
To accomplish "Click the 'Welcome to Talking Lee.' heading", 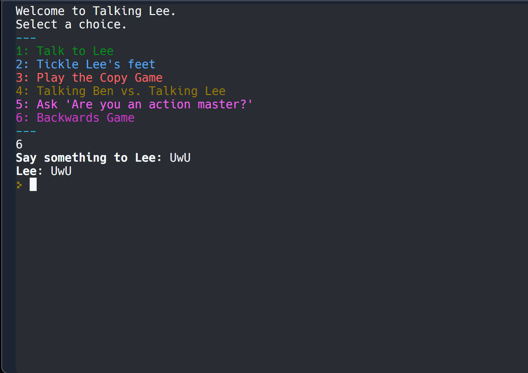I will pos(95,11).
